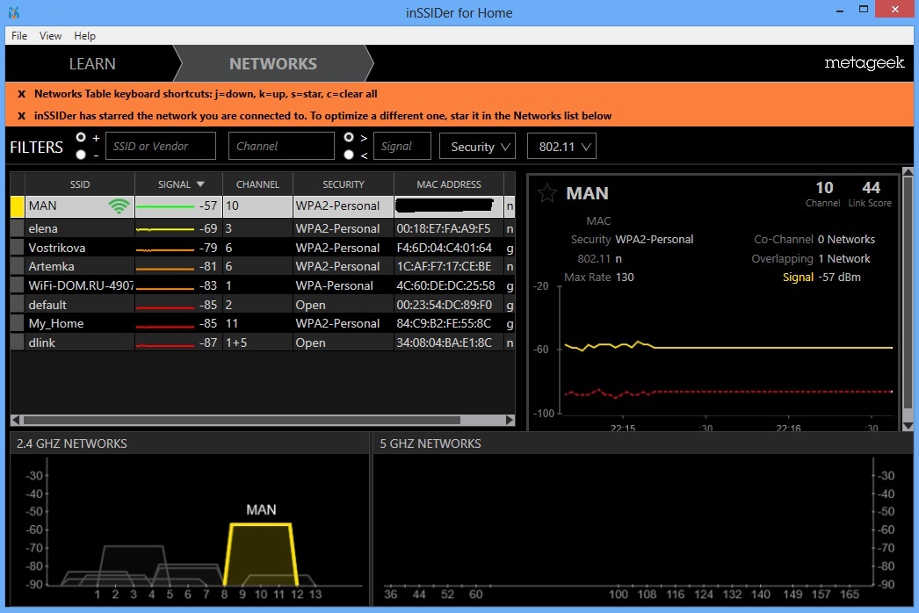
Task: Select greater-than signal filter radio button
Action: tap(349, 138)
